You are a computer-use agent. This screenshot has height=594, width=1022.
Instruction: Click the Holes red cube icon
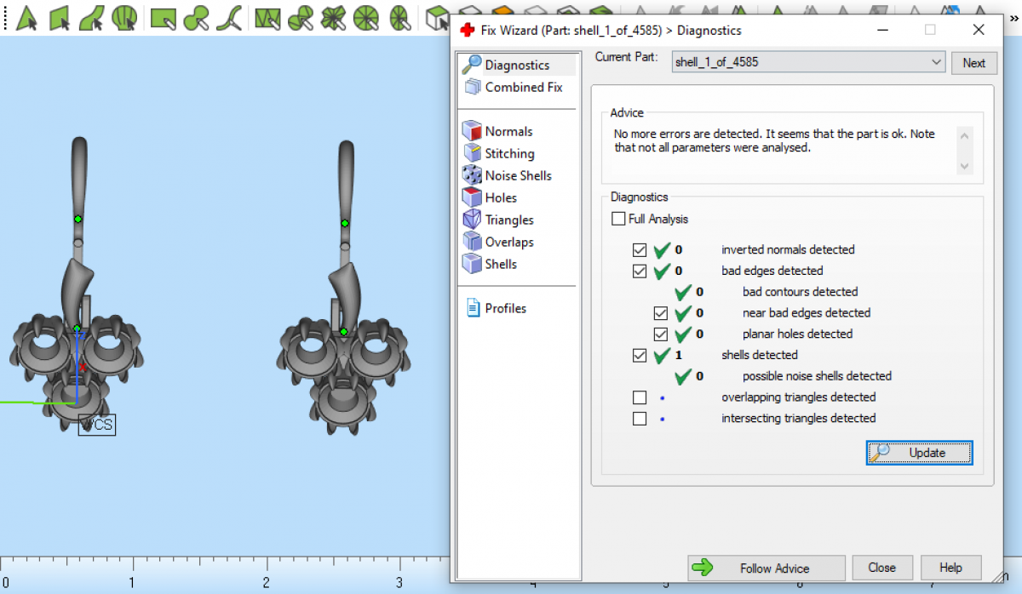tap(472, 198)
